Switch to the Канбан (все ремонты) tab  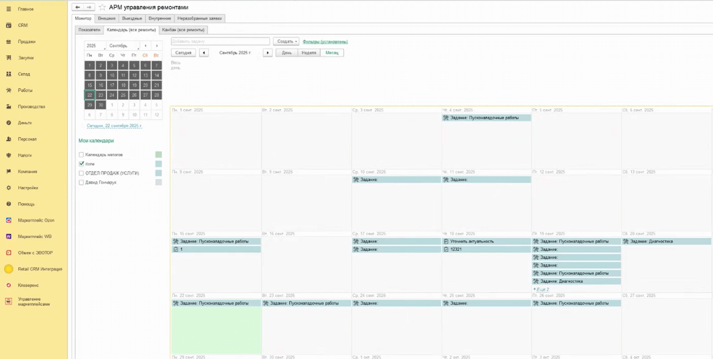click(183, 30)
